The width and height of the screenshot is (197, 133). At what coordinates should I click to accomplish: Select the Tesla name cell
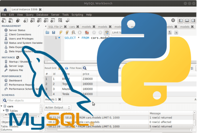(71, 94)
